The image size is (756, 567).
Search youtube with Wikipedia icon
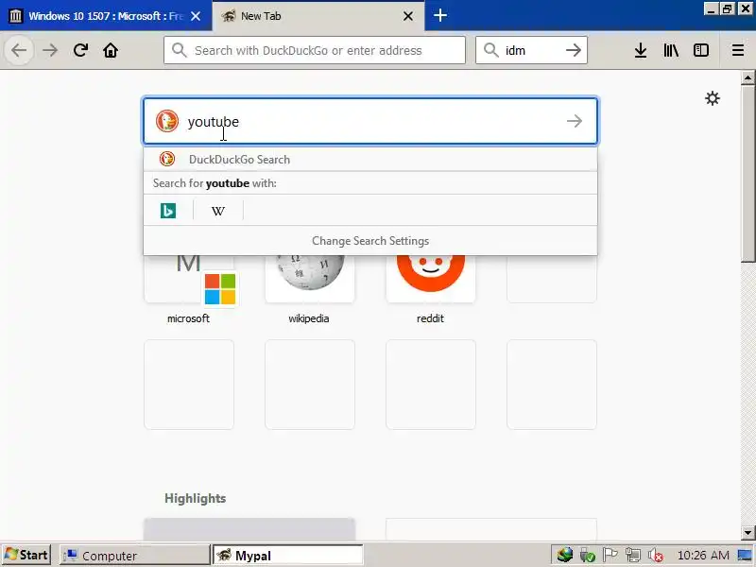218,211
